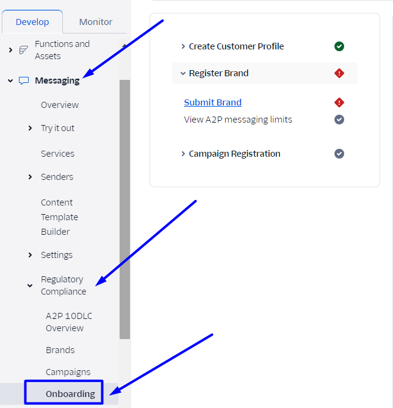Screen dimensions: 393x408
Task: Click the Messaging chat bubble icon
Action: [24, 81]
